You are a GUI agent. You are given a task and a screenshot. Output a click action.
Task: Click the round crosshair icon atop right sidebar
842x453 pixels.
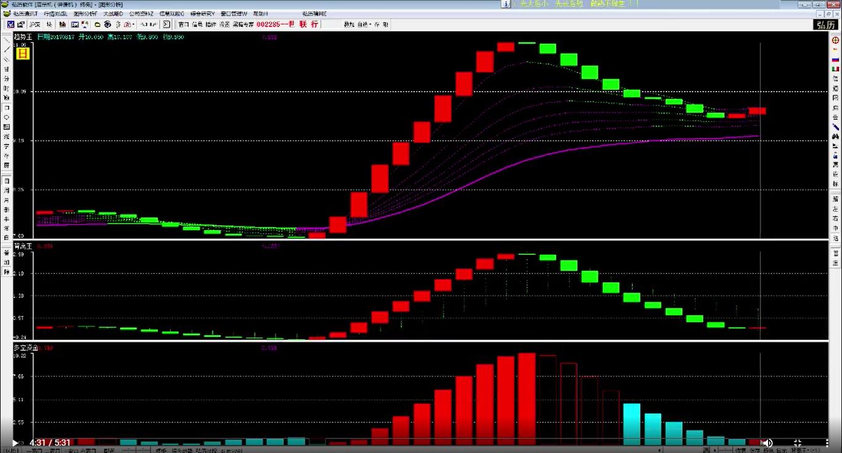836,40
